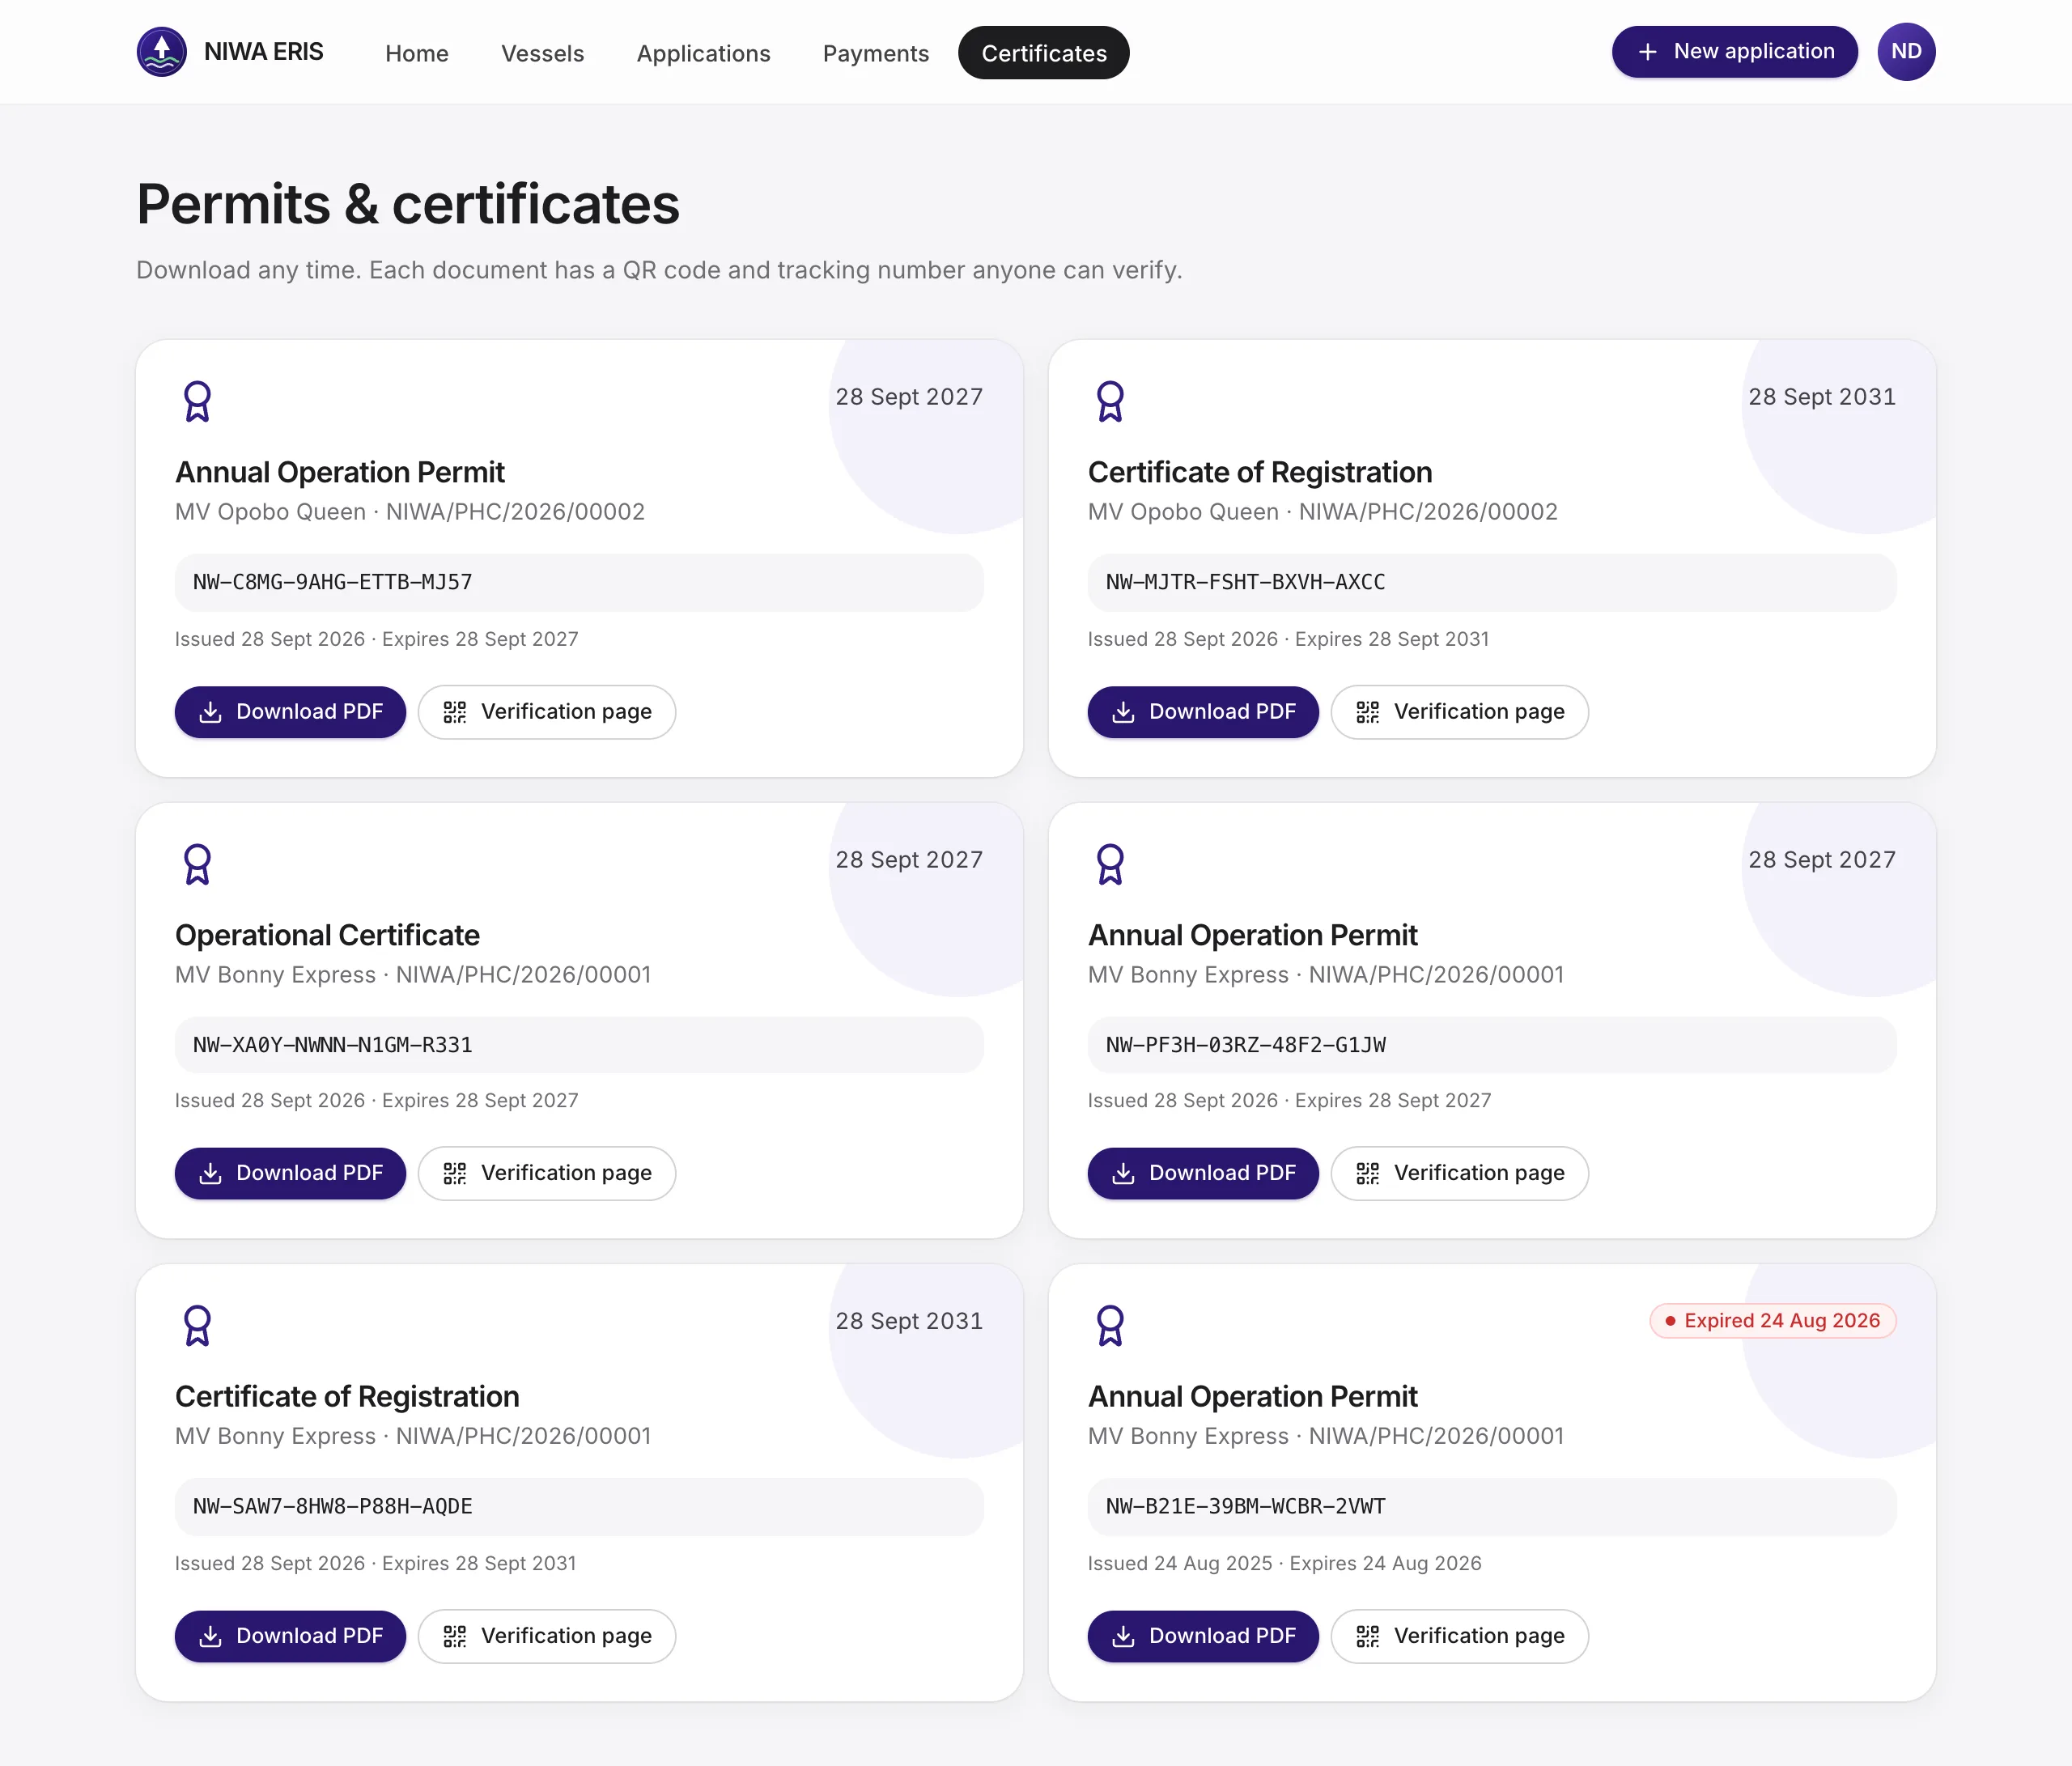Click 'Issued 24 Aug 2025 · Expires 24 Aug 2026' text
Screen dimensions: 2072x1766
click(x=1284, y=1563)
